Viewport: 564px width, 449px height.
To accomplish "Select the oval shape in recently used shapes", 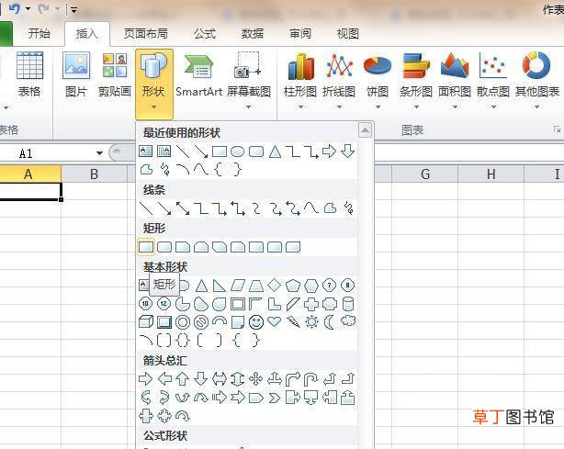I will (x=237, y=152).
